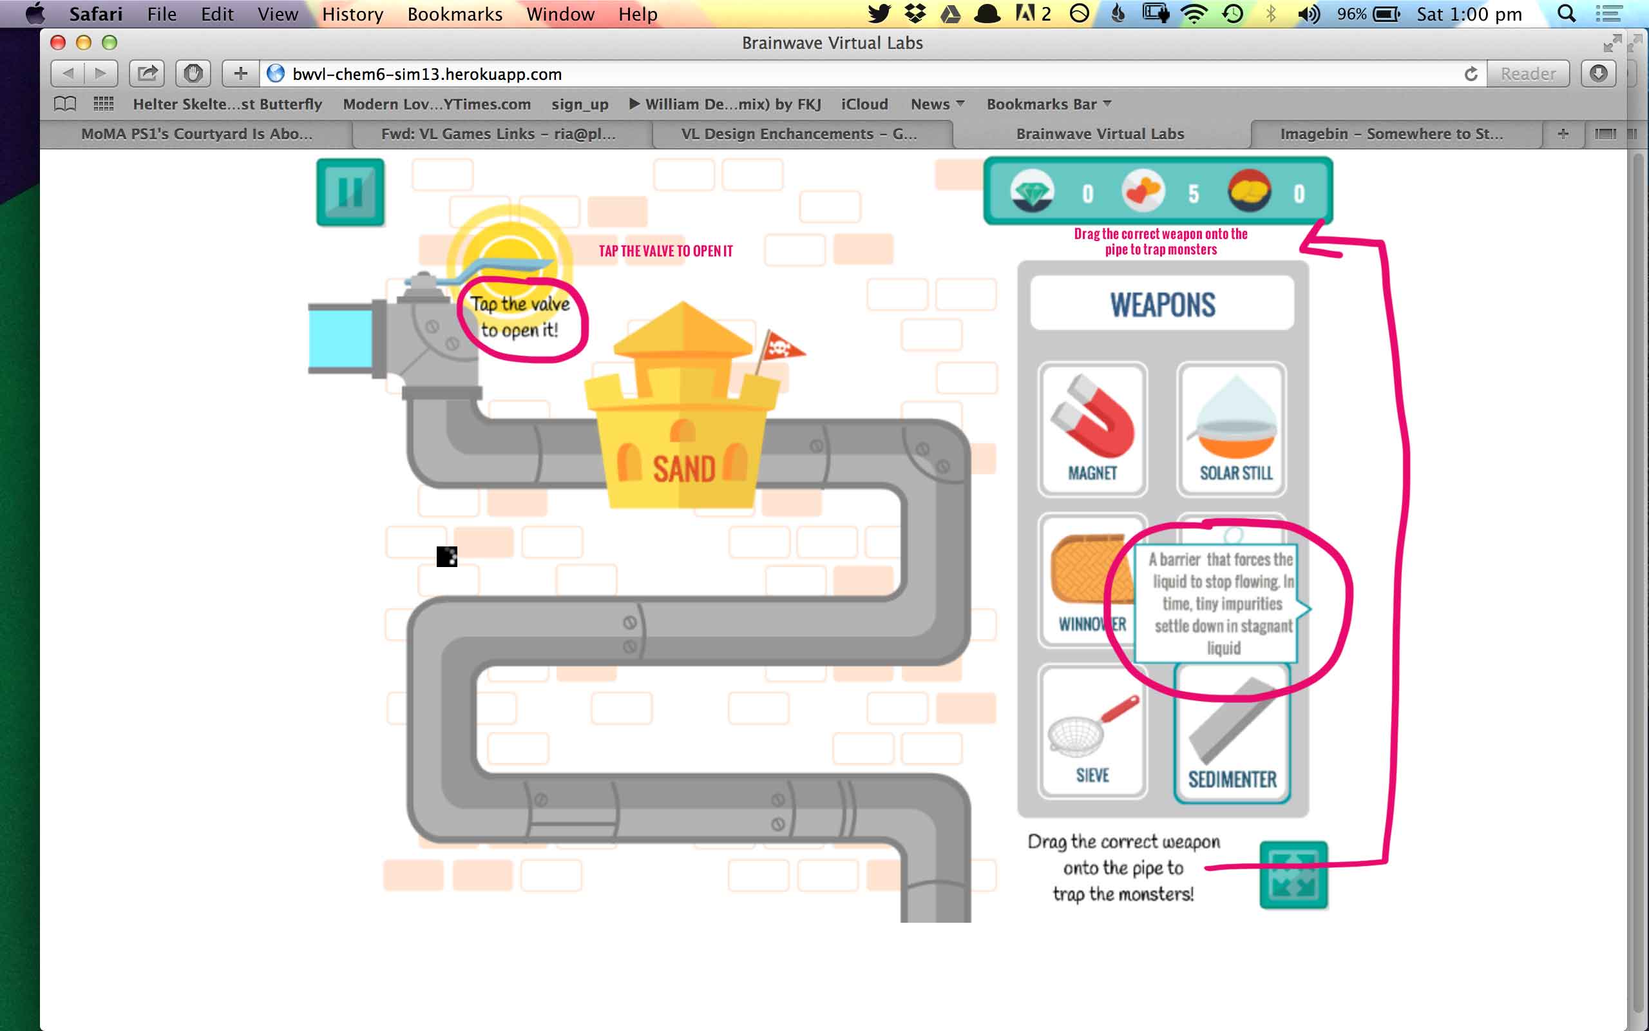
Task: Click the Sat 1:00 pm clock
Action: click(x=1469, y=14)
